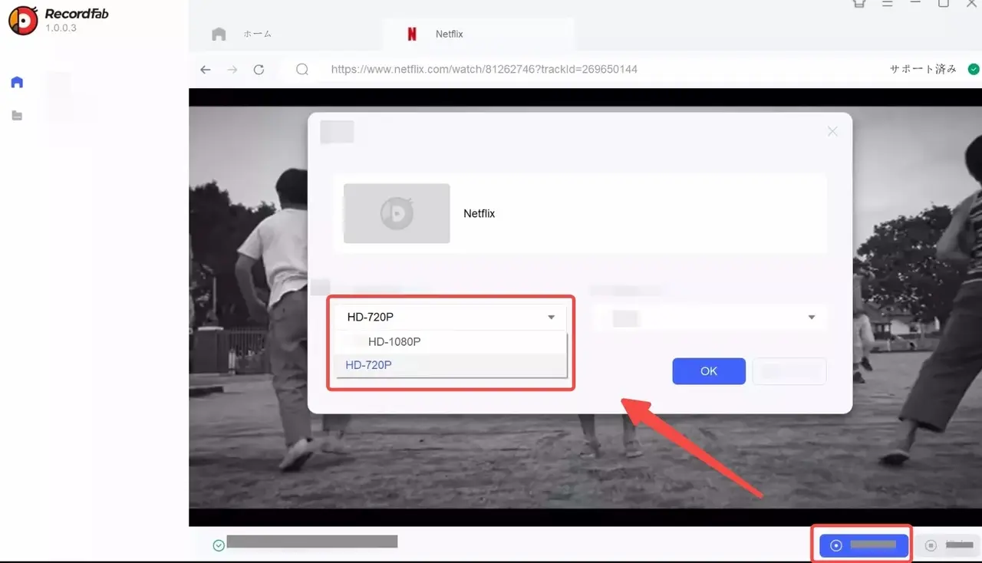Click the blurred button next to OK
The width and height of the screenshot is (982, 563).
click(789, 371)
